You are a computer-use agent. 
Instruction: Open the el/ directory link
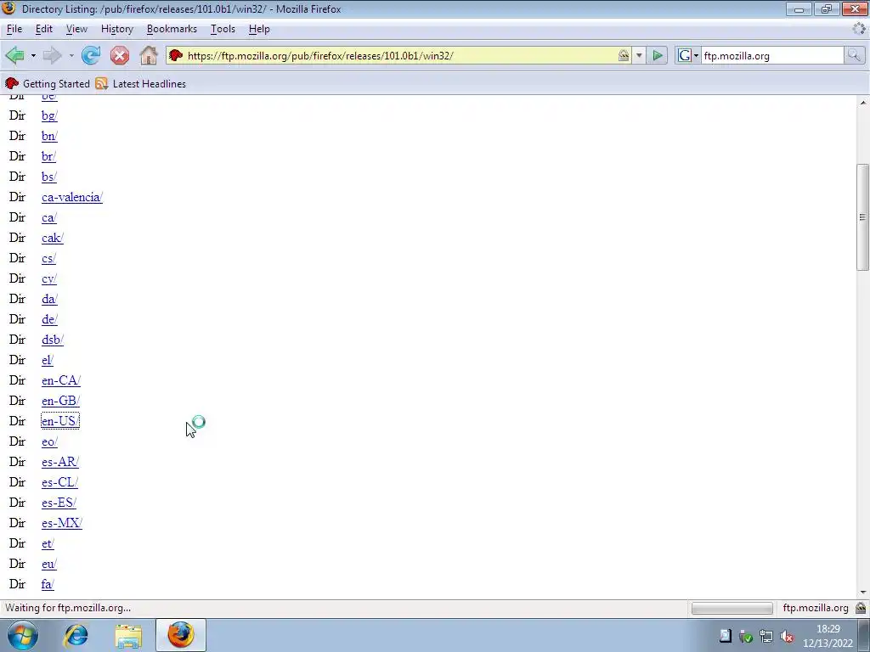(x=48, y=360)
